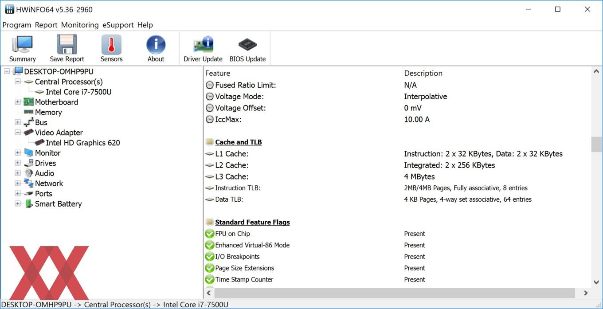The width and height of the screenshot is (603, 309).
Task: Collapse the DESKTOP-OMHP9PU root node
Action: click(x=7, y=71)
